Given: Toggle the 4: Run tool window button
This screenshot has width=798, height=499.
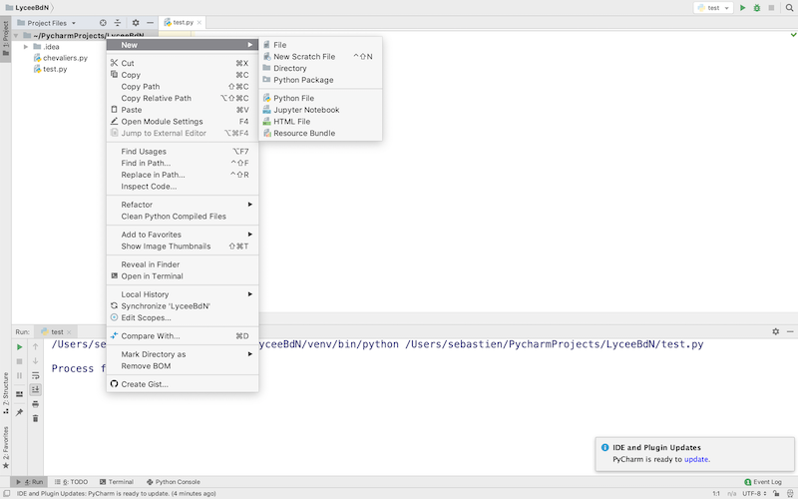Looking at the screenshot, I should (x=30, y=482).
